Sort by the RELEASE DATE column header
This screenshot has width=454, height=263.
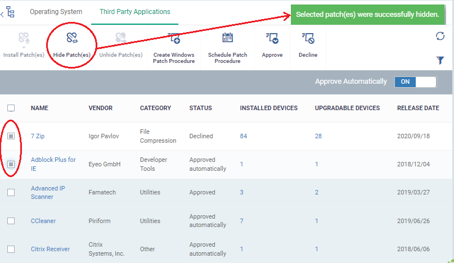pos(418,108)
